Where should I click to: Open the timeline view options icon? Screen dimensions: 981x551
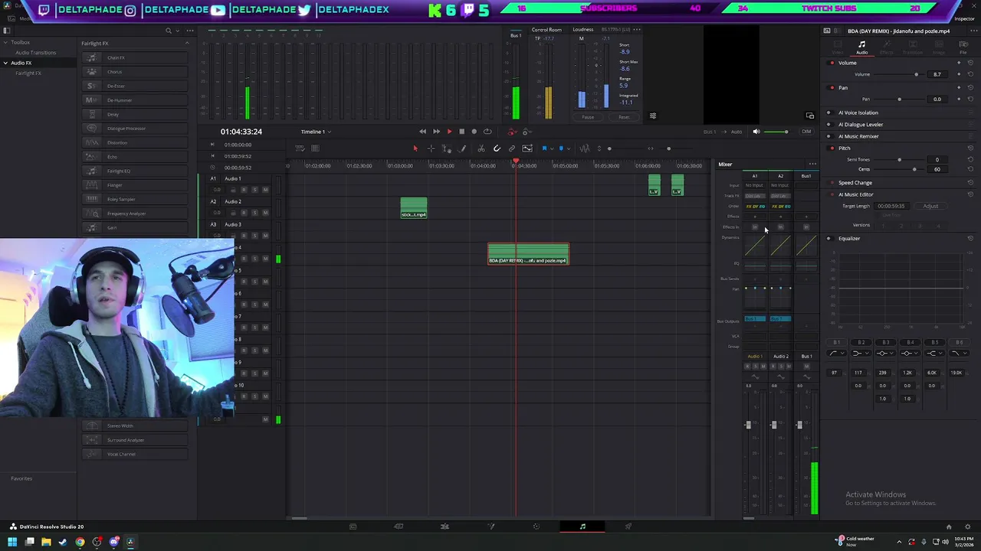point(300,148)
